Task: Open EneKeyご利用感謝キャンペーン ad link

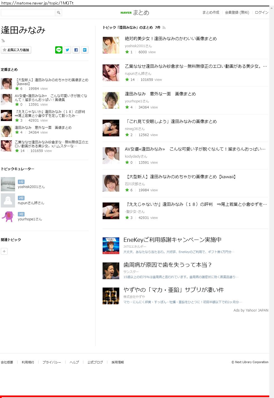Action: (173, 240)
